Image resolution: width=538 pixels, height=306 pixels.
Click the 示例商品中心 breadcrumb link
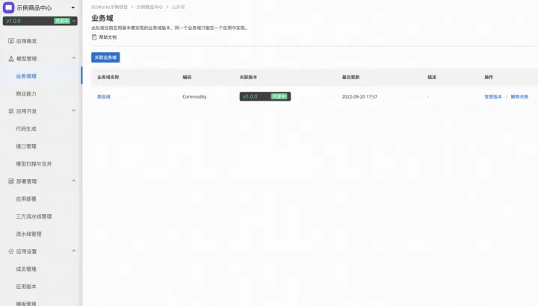point(149,7)
